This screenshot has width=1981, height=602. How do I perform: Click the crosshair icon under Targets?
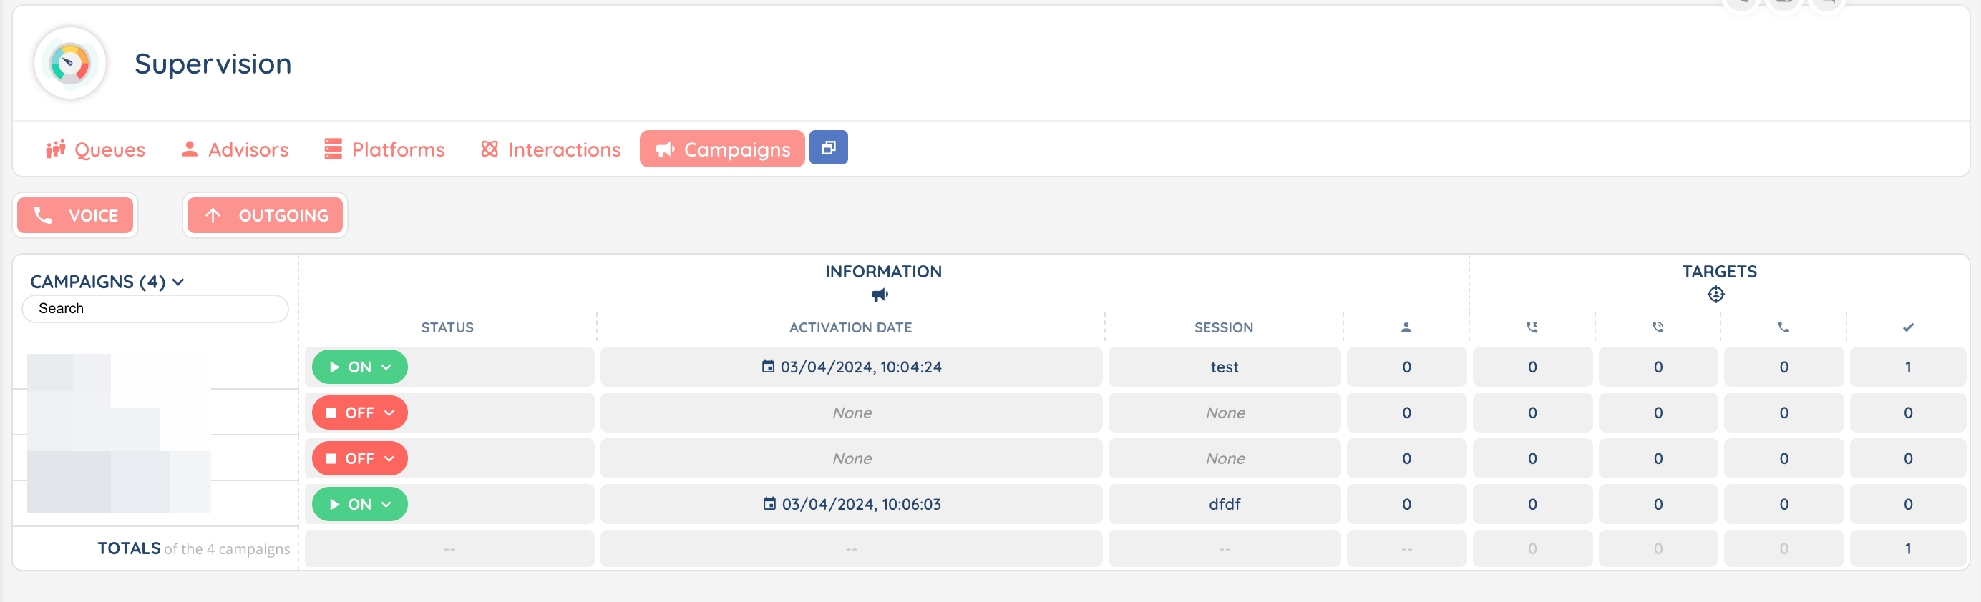(1715, 295)
